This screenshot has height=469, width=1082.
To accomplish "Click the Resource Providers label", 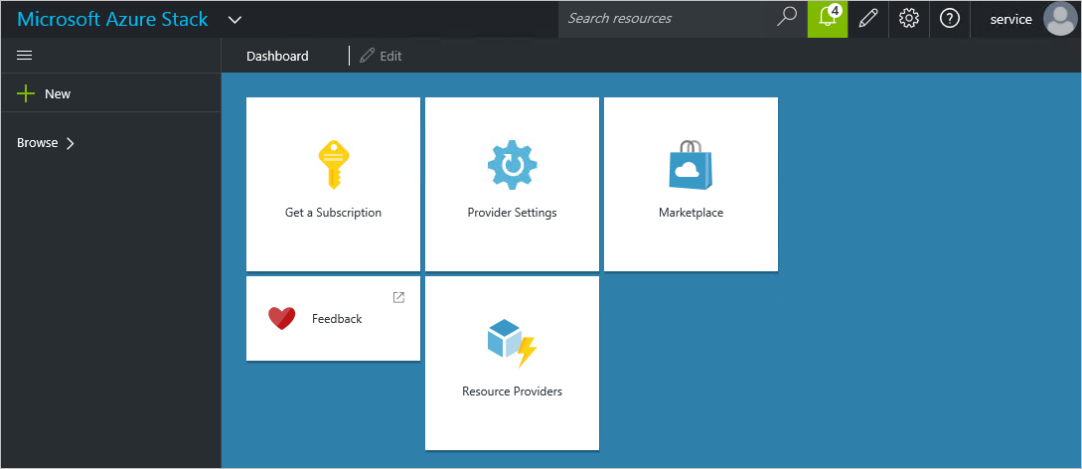I will click(x=512, y=391).
